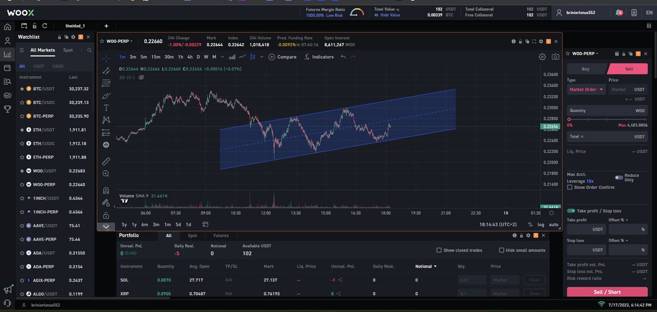Select the zoom in tool
Image resolution: width=657 pixels, height=312 pixels.
point(106,174)
